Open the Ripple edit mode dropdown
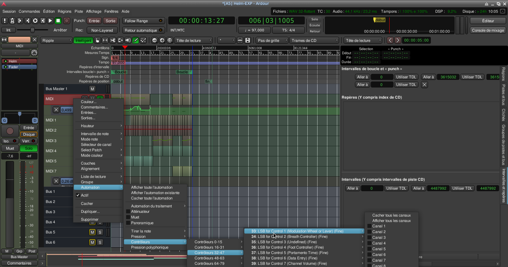The image size is (508, 267). tap(57, 41)
